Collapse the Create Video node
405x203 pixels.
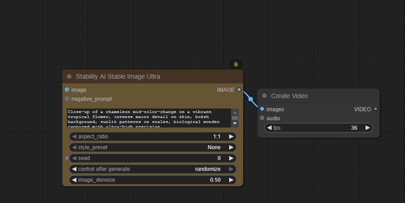pos(264,96)
